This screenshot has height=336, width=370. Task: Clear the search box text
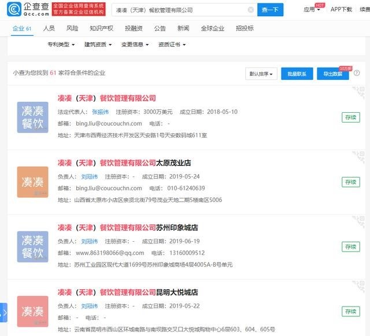[250, 10]
